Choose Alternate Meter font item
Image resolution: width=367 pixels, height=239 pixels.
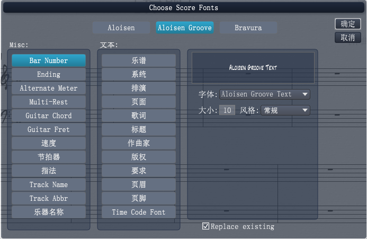tap(49, 88)
